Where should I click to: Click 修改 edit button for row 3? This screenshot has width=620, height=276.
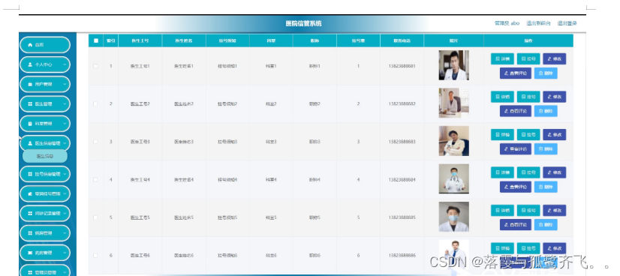[x=555, y=135]
